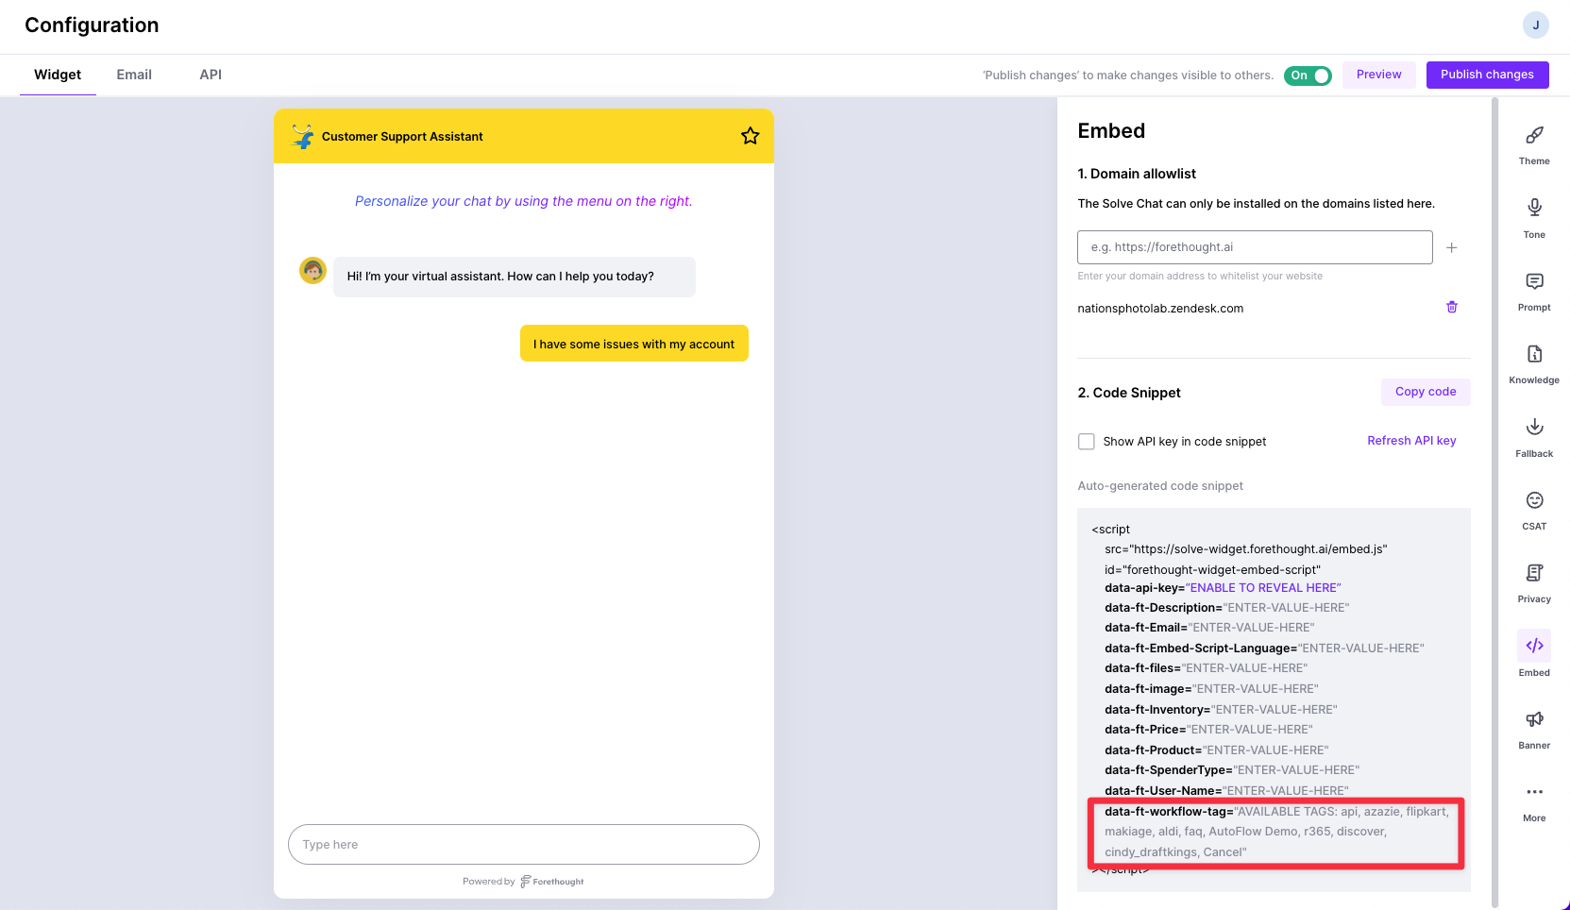Click the account issues message bubble
Image resolution: width=1570 pixels, height=910 pixels.
634,344
